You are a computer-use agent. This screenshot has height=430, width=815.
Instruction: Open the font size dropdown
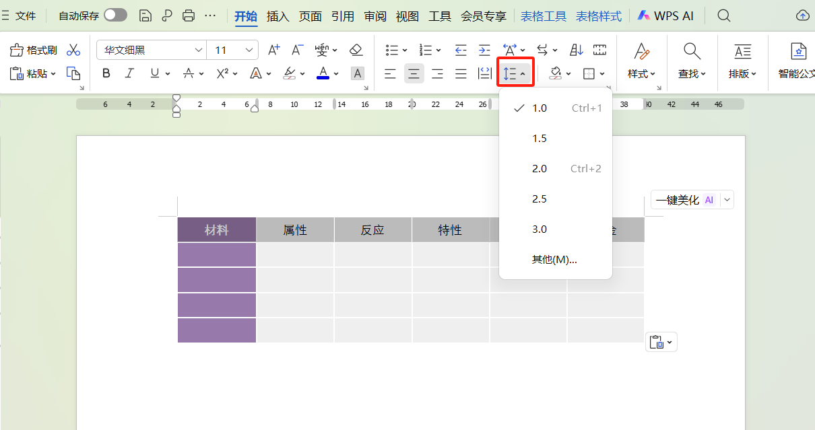pyautogui.click(x=249, y=50)
